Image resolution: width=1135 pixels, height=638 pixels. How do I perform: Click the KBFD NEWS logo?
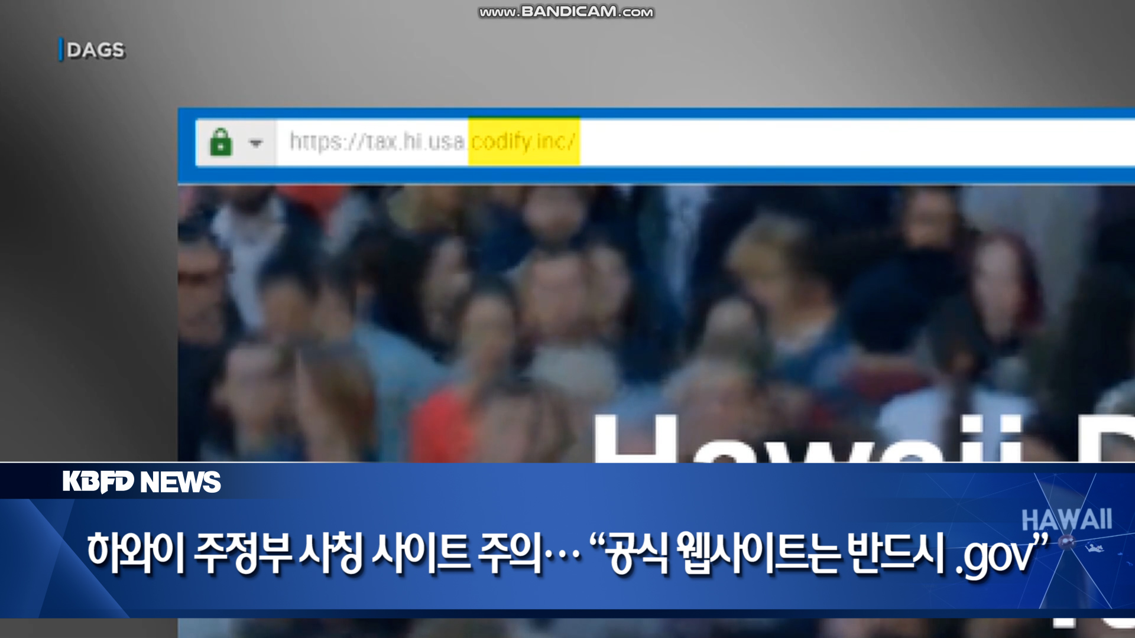[x=142, y=482]
